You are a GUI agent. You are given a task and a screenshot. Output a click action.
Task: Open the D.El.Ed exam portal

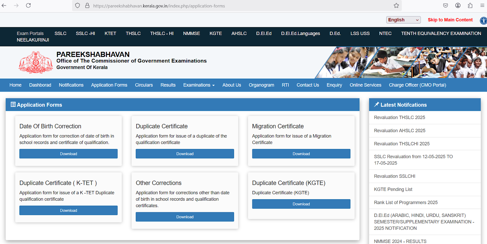coord(264,34)
